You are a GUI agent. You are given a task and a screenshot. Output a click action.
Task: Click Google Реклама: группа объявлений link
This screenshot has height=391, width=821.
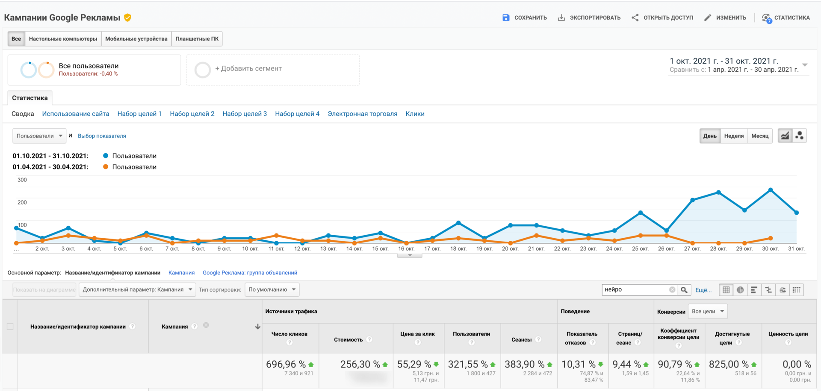[x=250, y=273]
